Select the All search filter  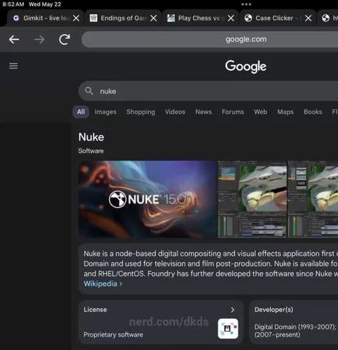pyautogui.click(x=81, y=112)
